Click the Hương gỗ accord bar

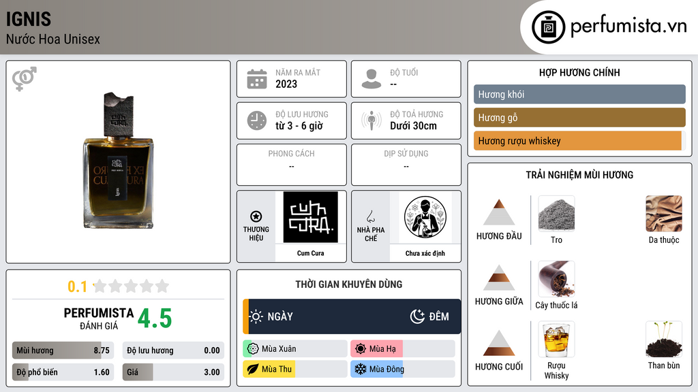(x=579, y=118)
